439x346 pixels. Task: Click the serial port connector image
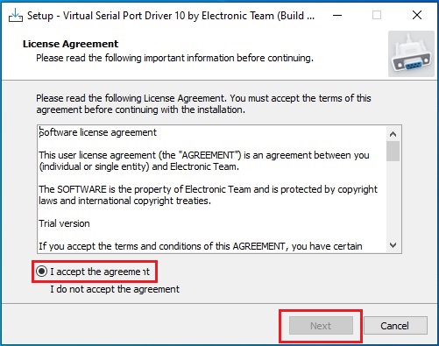click(411, 54)
